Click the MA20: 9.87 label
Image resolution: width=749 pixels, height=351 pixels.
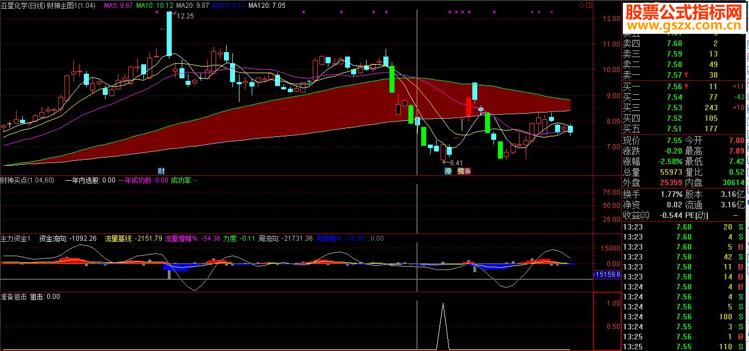[x=193, y=5]
